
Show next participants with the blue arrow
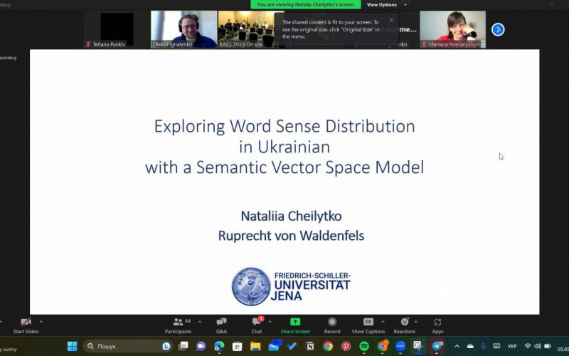498,29
